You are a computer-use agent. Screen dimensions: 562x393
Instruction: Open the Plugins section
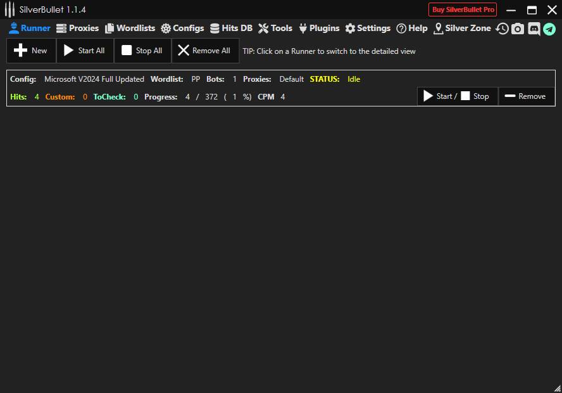pyautogui.click(x=319, y=29)
